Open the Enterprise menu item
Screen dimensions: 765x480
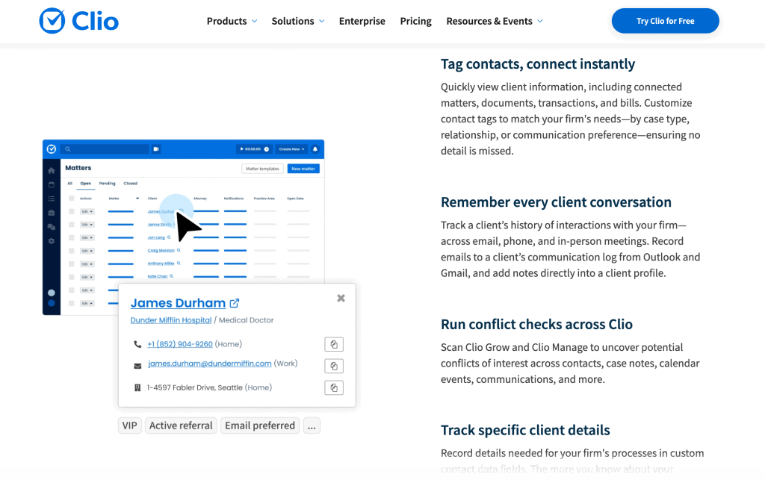[362, 22]
